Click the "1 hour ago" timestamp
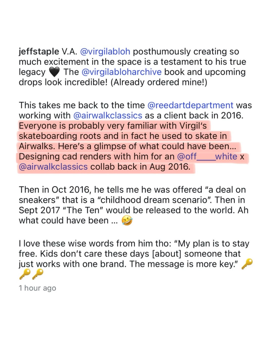The height and width of the screenshot is (340, 273). (37, 288)
